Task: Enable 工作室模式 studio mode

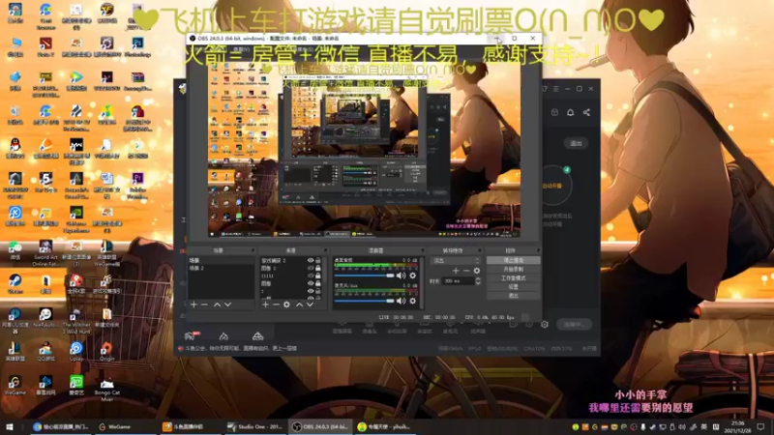Action: pos(514,278)
